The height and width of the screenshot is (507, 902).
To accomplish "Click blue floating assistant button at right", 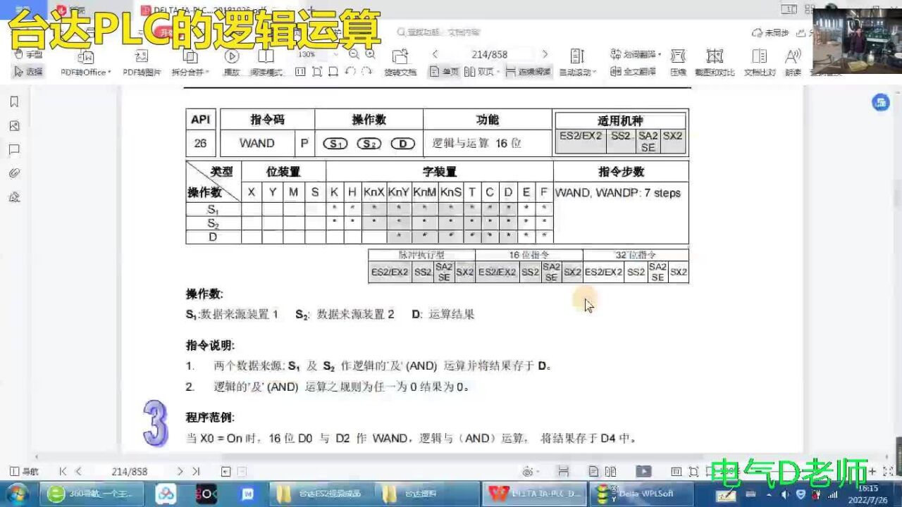I will [x=881, y=102].
